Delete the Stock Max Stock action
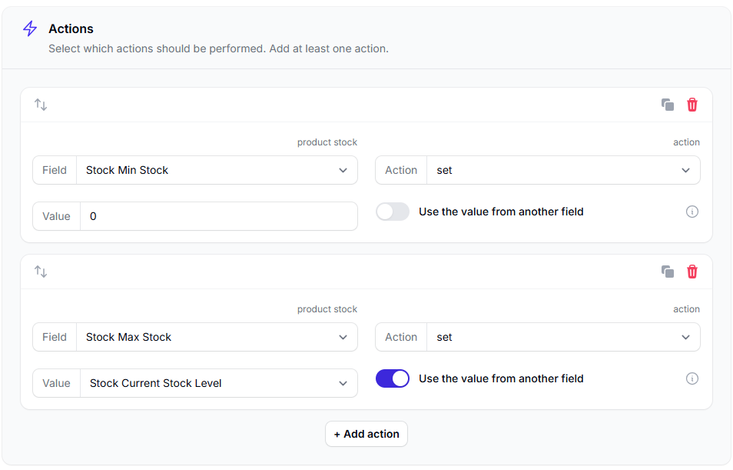This screenshot has height=470, width=733. coord(692,272)
